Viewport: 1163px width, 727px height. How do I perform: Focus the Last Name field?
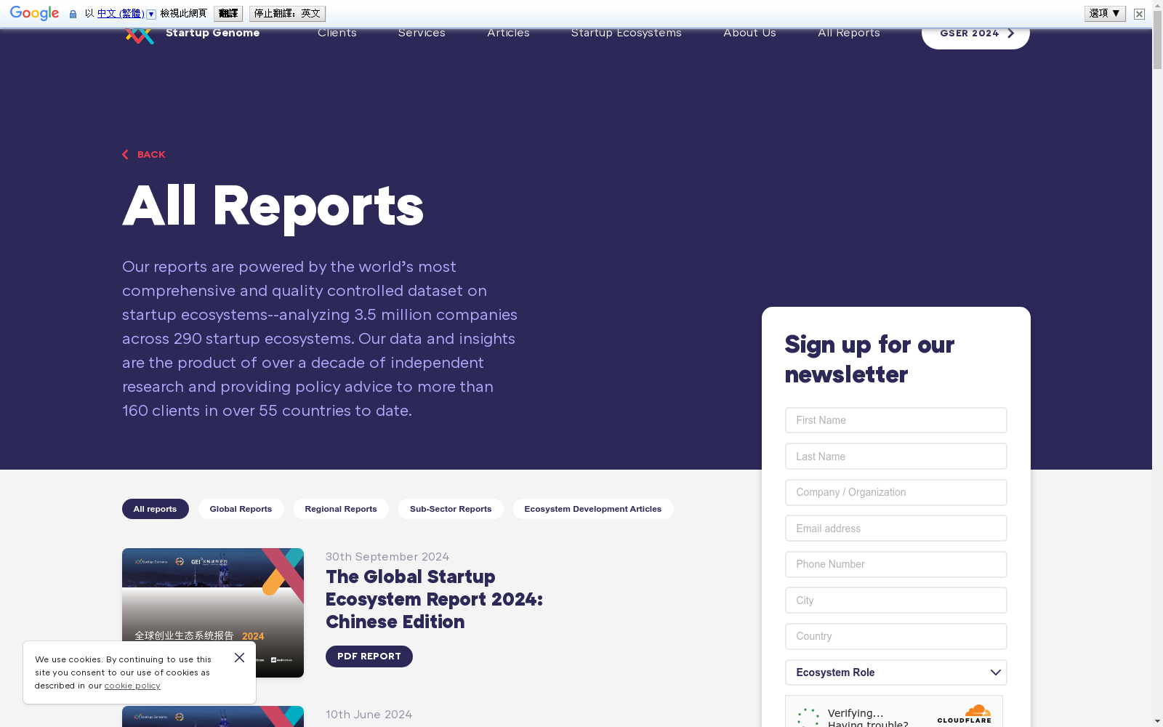[x=896, y=457]
